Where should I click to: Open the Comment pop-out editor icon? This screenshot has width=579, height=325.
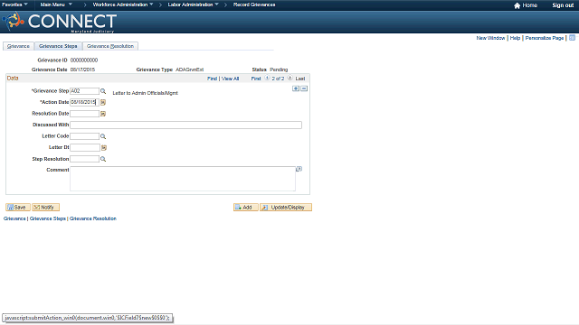[299, 169]
